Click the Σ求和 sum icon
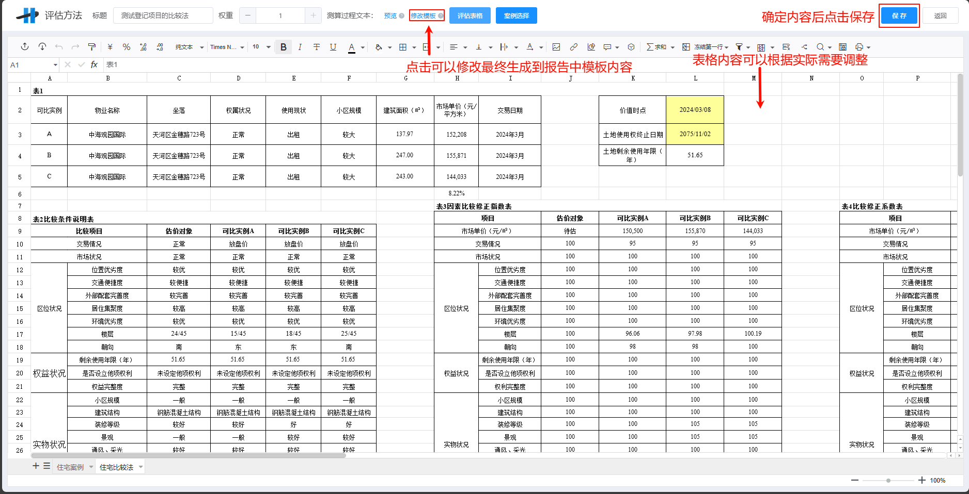969x494 pixels. (657, 47)
